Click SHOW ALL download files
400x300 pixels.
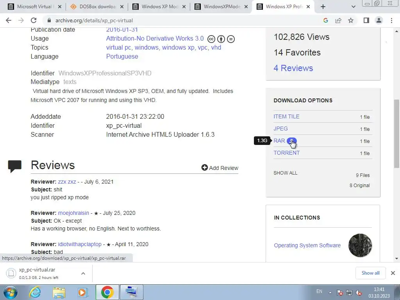click(286, 173)
